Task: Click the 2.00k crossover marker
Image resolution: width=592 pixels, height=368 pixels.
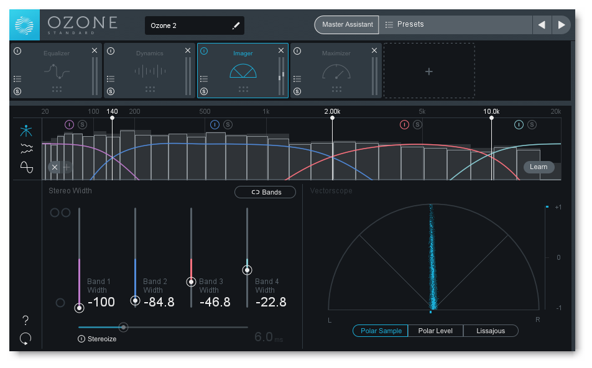Action: 332,117
